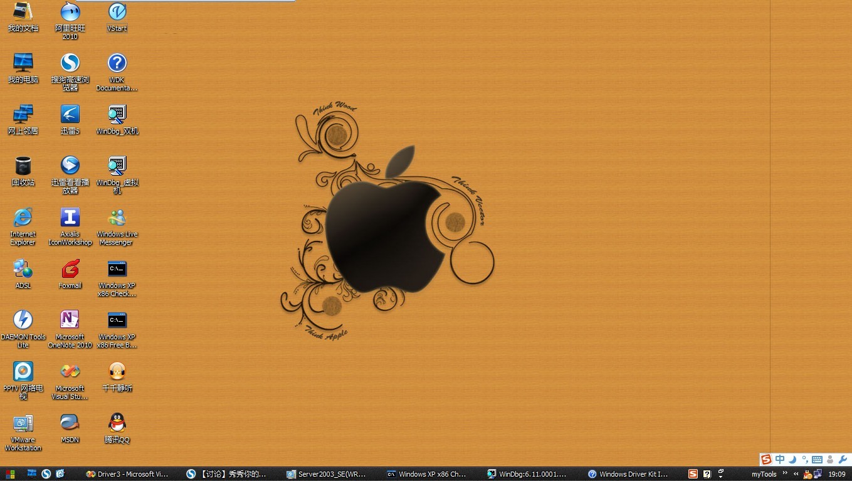Open the IME settings wrench icon
The image size is (852, 481).
click(842, 460)
